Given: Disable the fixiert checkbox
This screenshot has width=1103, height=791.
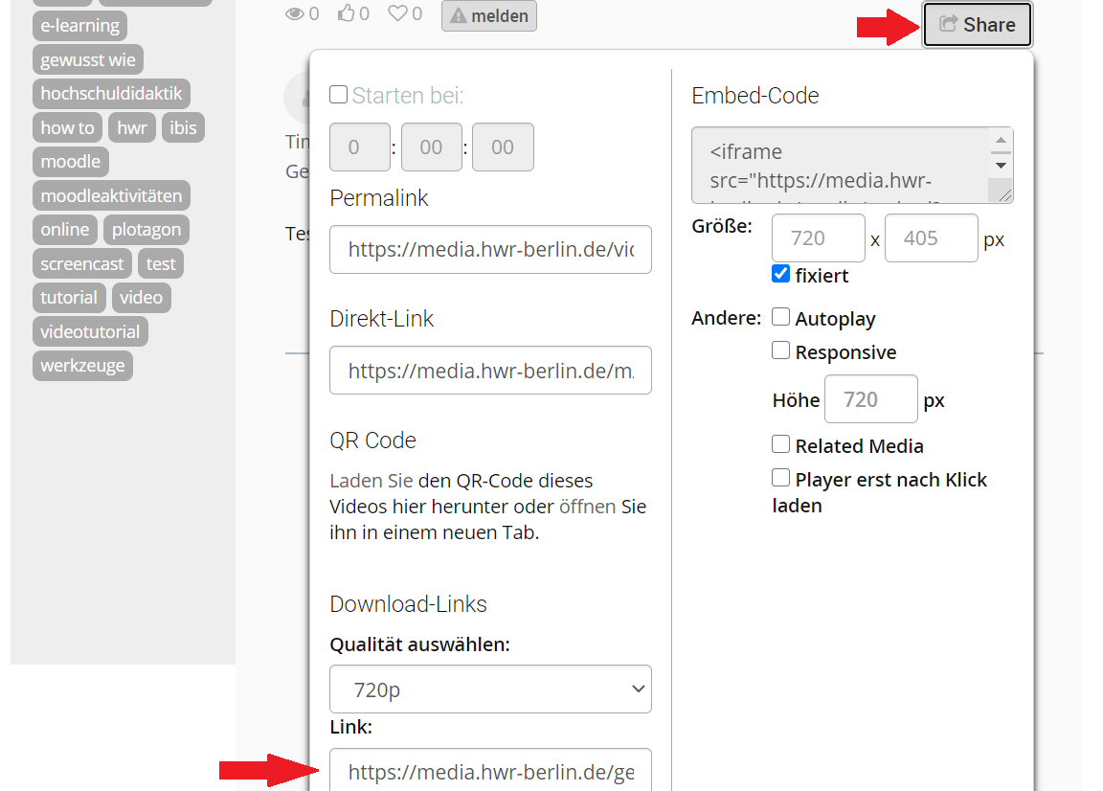Looking at the screenshot, I should 778,275.
